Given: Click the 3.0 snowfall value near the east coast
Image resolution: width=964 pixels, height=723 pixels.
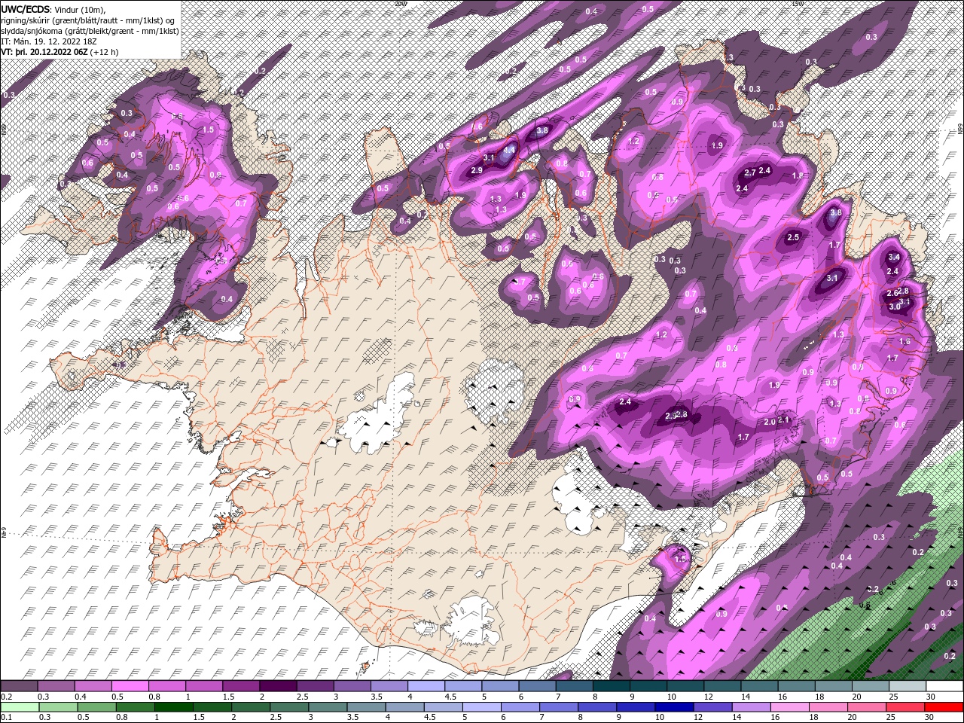Looking at the screenshot, I should (895, 307).
